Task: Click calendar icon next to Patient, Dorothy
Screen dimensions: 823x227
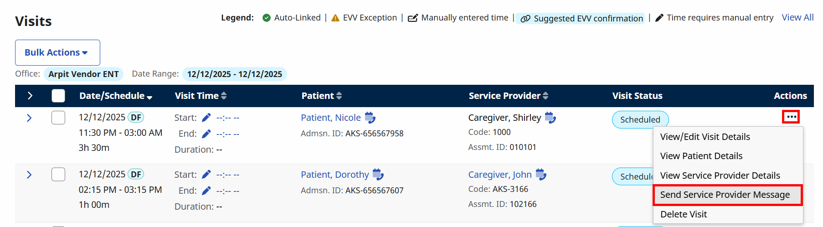Action: (x=378, y=175)
